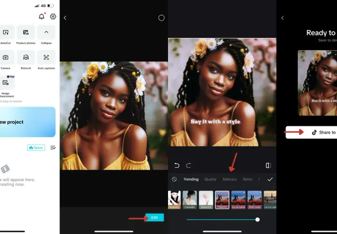Apply the Camellia filter
This screenshot has height=234, width=337.
click(190, 200)
